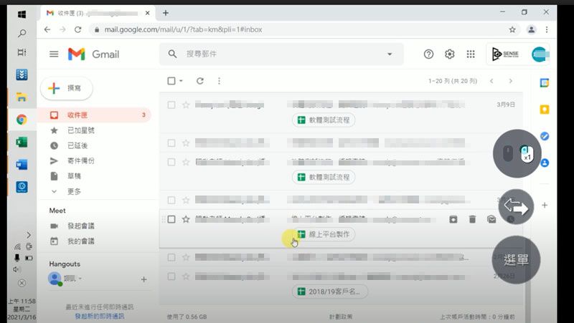The height and width of the screenshot is (323, 574).
Task: Open the Hangouts user status dropdown
Action: click(x=80, y=279)
